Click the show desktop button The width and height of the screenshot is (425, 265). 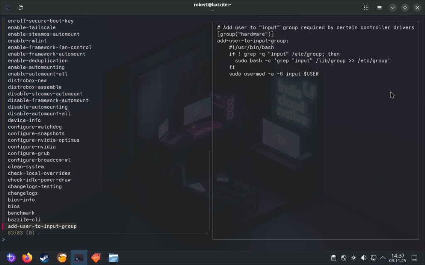click(x=414, y=258)
